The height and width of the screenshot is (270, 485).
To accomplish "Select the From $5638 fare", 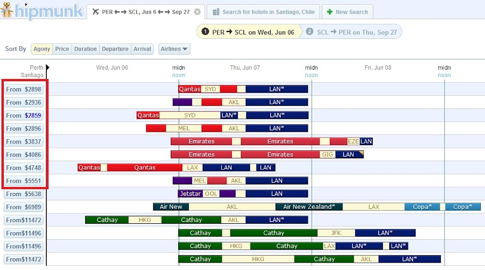I will (x=24, y=194).
